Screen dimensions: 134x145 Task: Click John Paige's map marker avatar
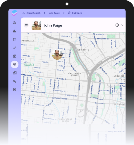pyautogui.click(x=57, y=54)
